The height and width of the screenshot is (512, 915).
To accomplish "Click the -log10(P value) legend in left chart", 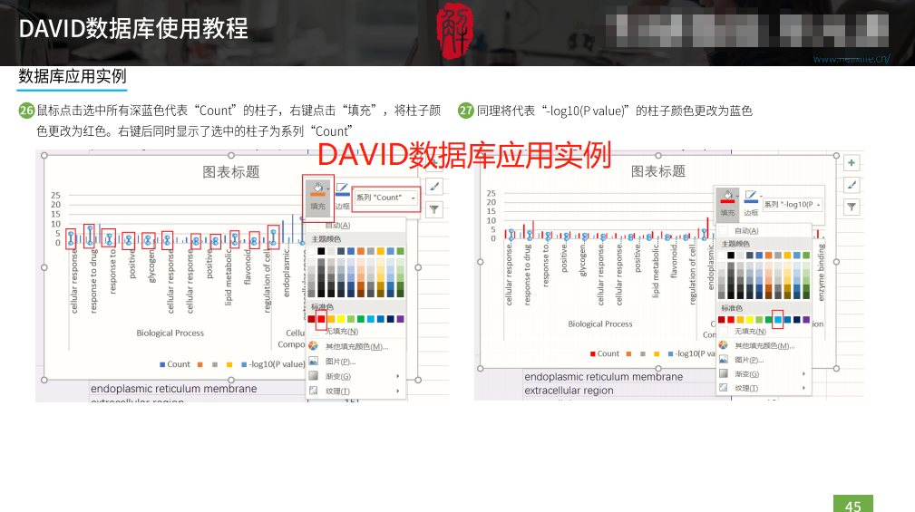I will [x=273, y=364].
